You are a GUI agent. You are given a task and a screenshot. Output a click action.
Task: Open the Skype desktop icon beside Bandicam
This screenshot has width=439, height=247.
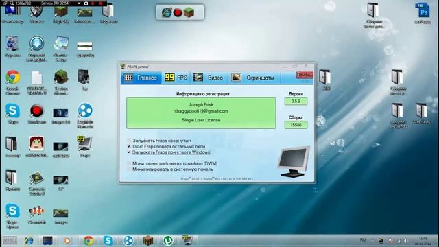12,110
